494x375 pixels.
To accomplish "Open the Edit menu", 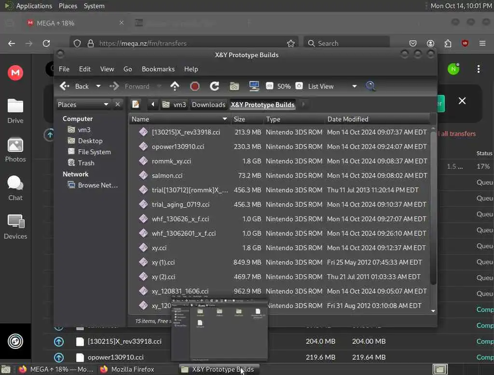I will tap(84, 69).
